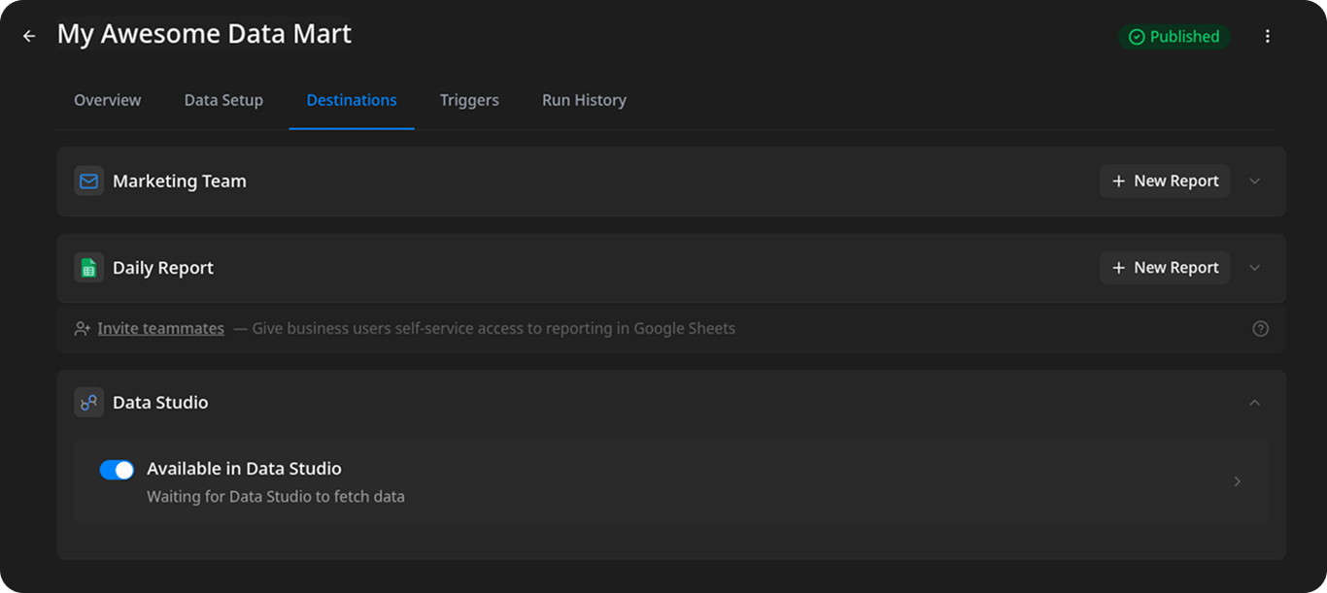Go back using the left arrow
The image size is (1327, 593).
pyautogui.click(x=29, y=36)
